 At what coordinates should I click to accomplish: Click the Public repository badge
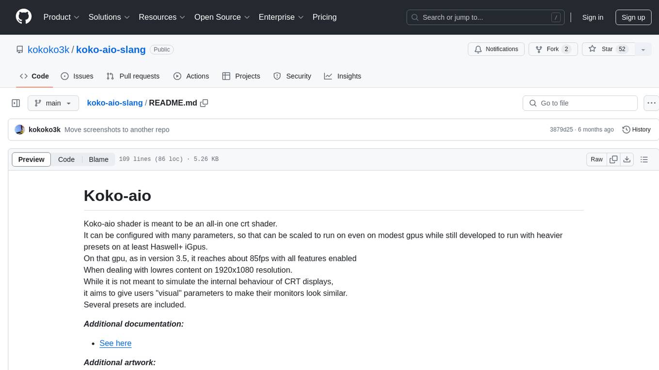162,49
